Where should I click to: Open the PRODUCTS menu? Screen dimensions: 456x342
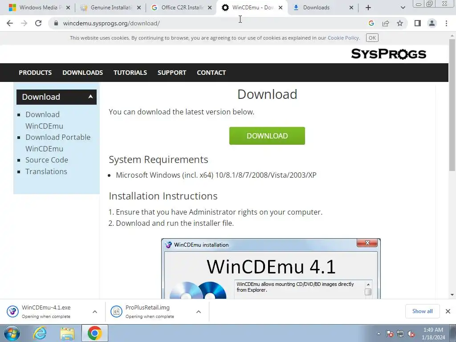(35, 73)
